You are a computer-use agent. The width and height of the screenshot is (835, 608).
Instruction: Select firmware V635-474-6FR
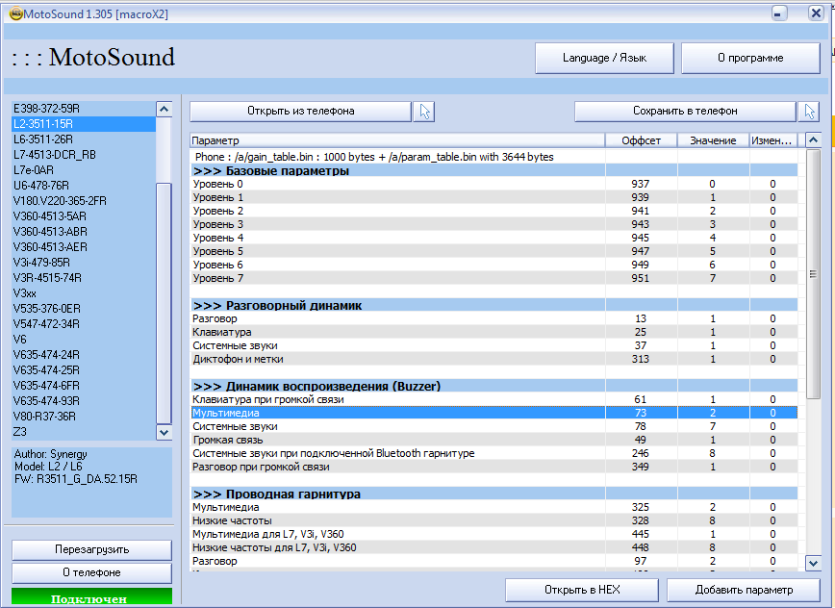click(84, 386)
